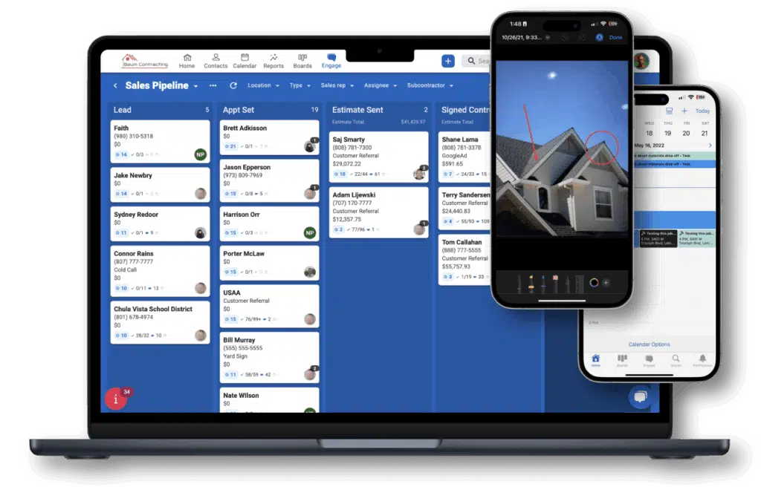Open the Location filter dropdown
The height and width of the screenshot is (487, 761).
pyautogui.click(x=263, y=85)
